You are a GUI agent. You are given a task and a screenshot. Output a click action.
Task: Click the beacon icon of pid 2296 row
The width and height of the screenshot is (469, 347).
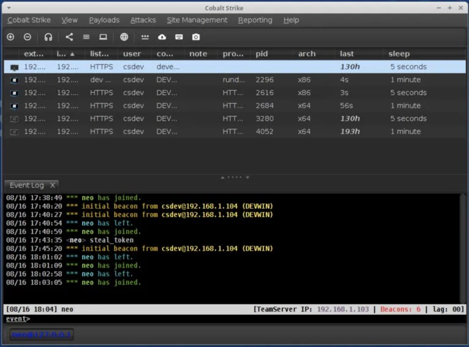pyautogui.click(x=14, y=80)
